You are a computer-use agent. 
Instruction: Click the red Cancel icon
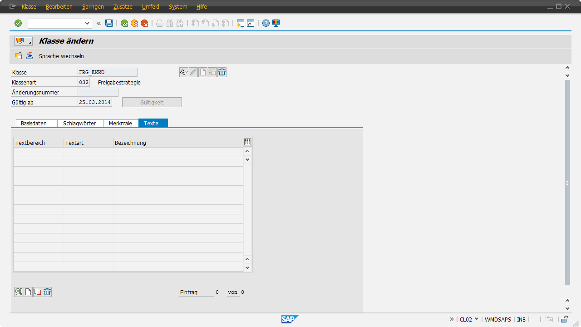coord(144,23)
